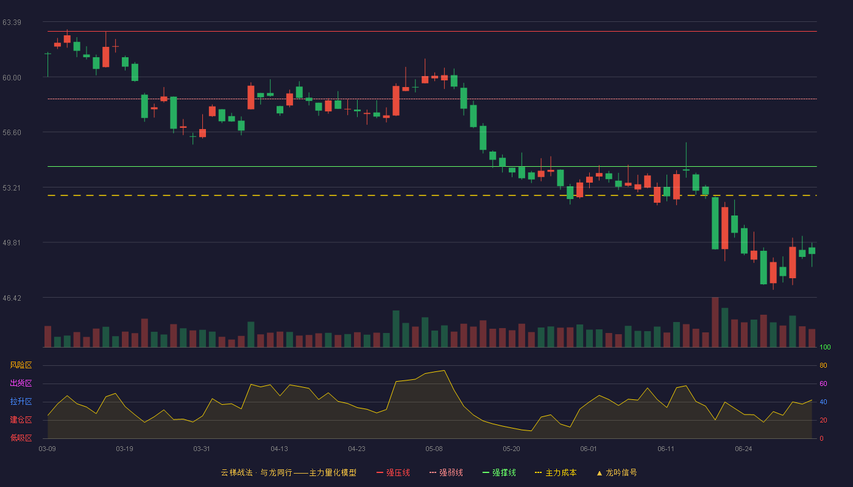Click the indicator peak near 05-08
The width and height of the screenshot is (853, 487).
point(444,370)
